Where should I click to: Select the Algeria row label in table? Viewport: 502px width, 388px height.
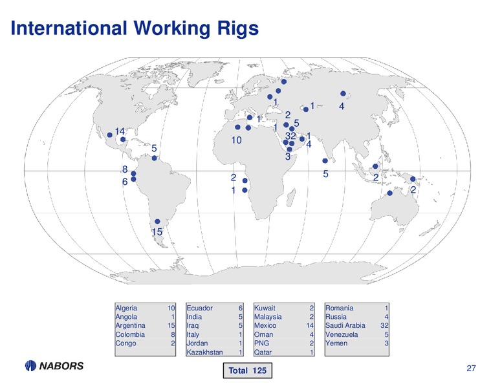pos(126,308)
